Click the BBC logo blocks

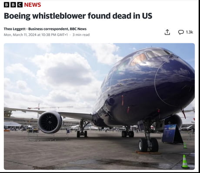tap(13, 5)
